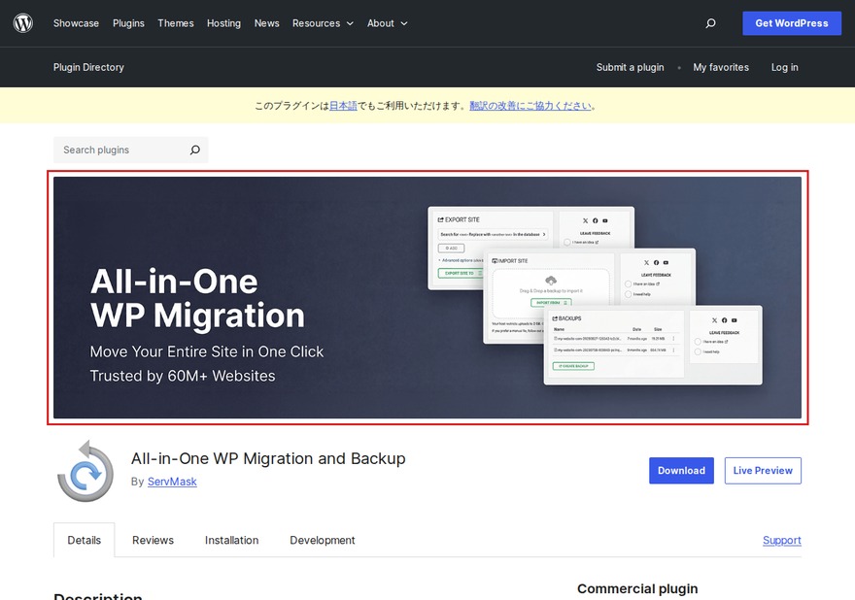Click the Log in link

(x=785, y=67)
